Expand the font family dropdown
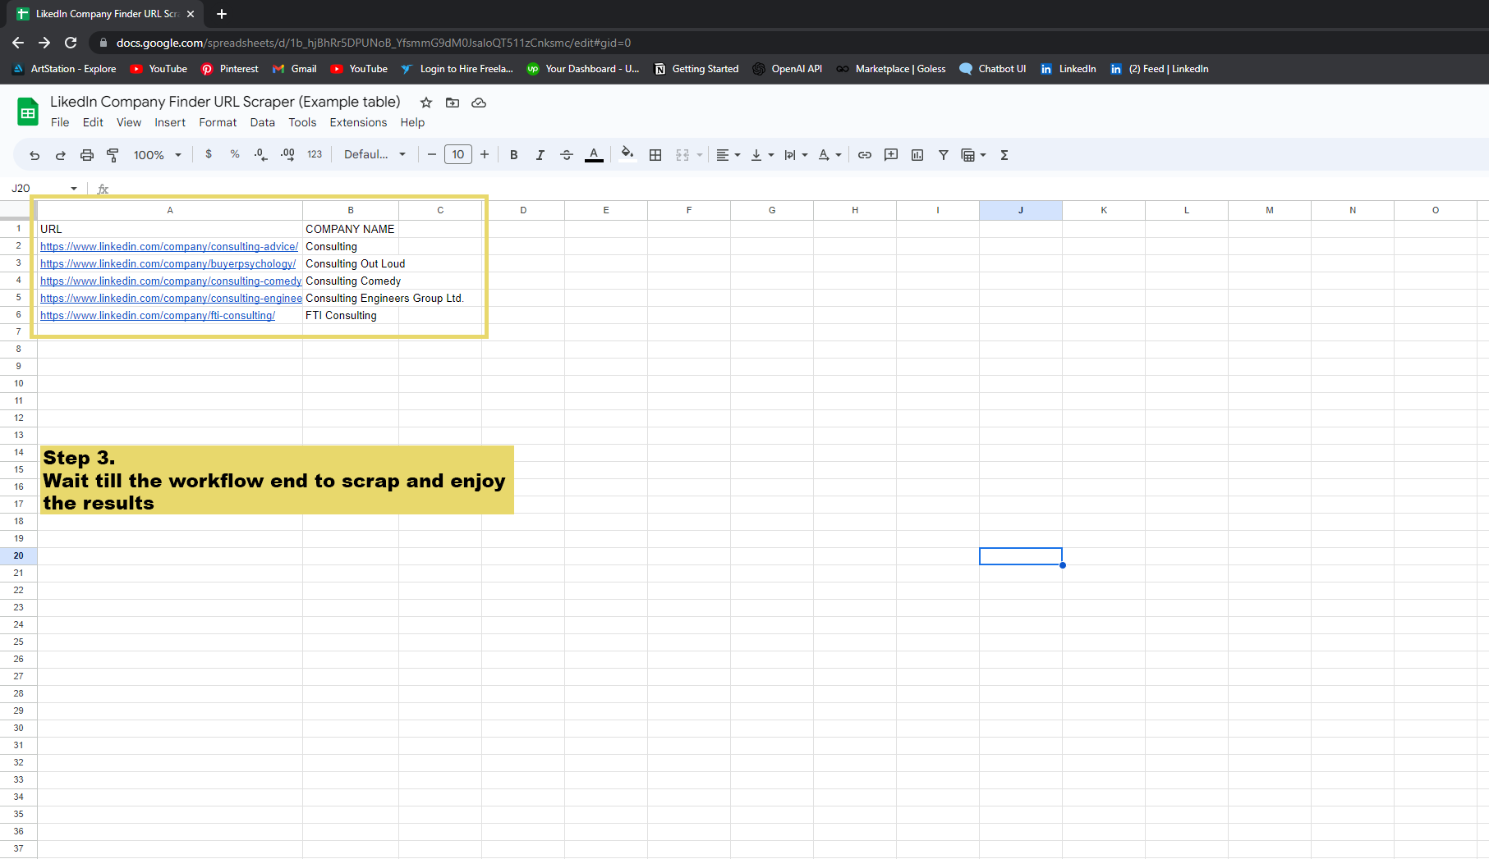Image resolution: width=1489 pixels, height=859 pixels. pos(375,155)
